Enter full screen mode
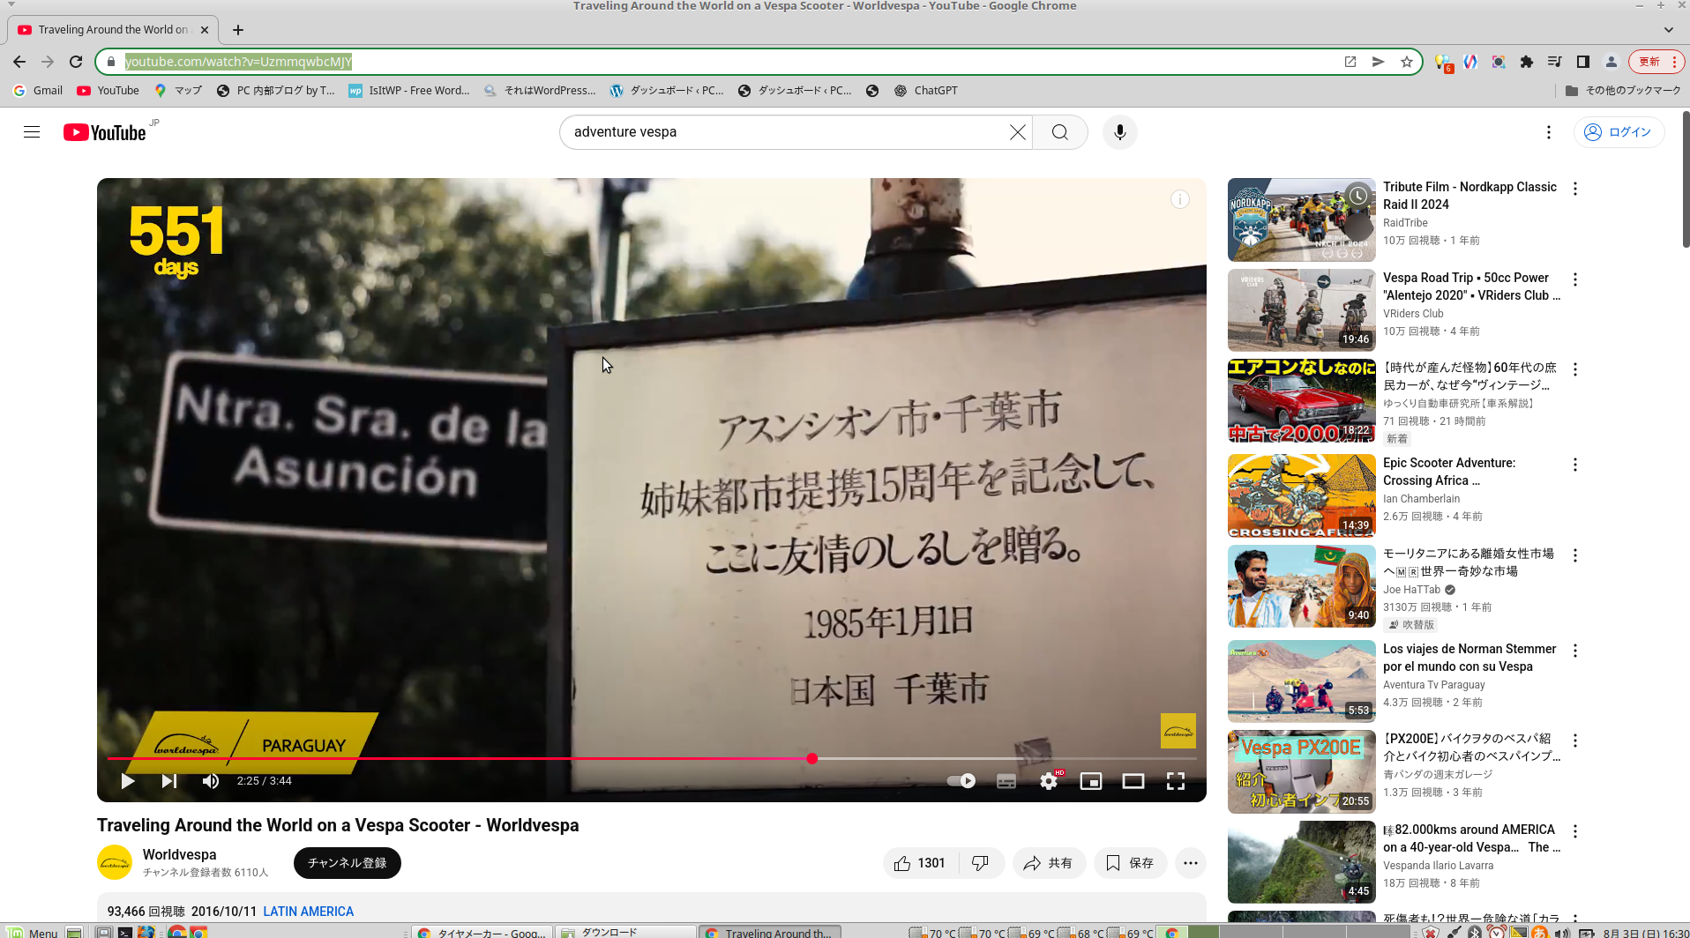Screen dimensions: 1690x938 (1175, 781)
